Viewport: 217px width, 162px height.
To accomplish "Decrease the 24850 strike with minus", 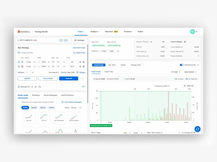I will click(x=39, y=62).
